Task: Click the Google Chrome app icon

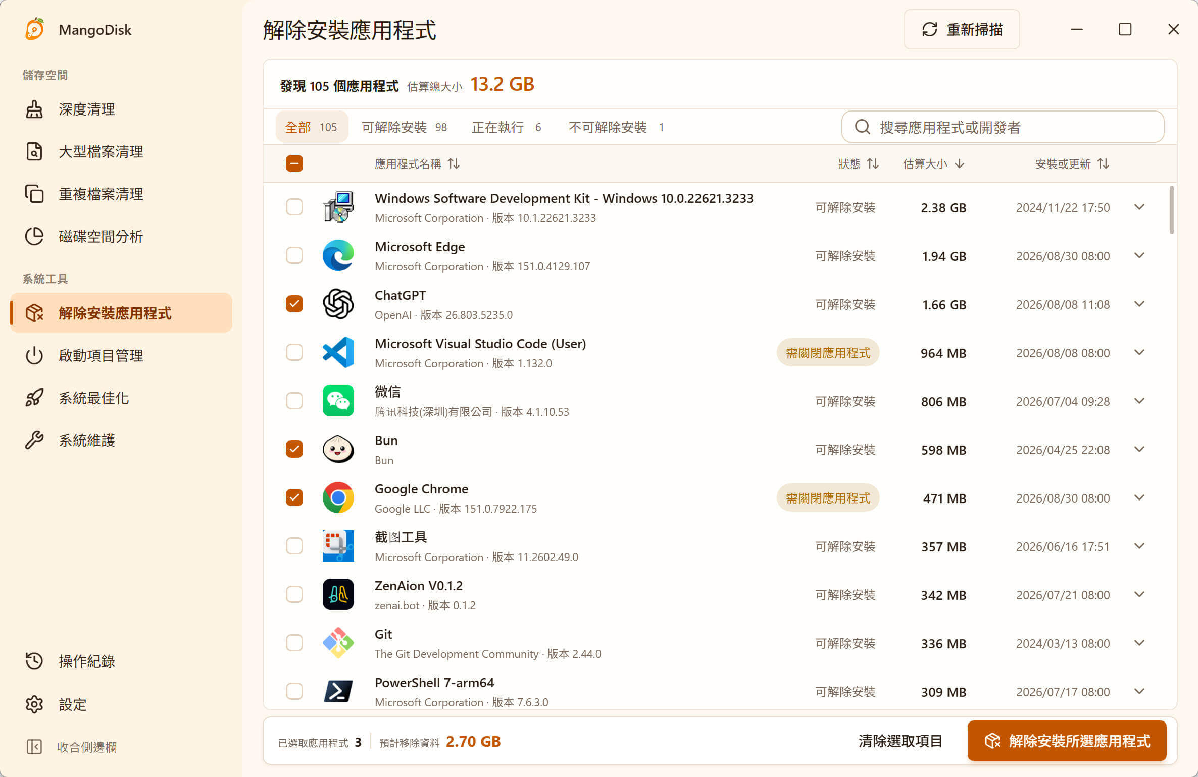Action: tap(338, 497)
